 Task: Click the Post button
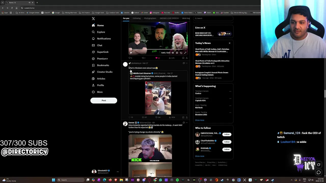104,100
